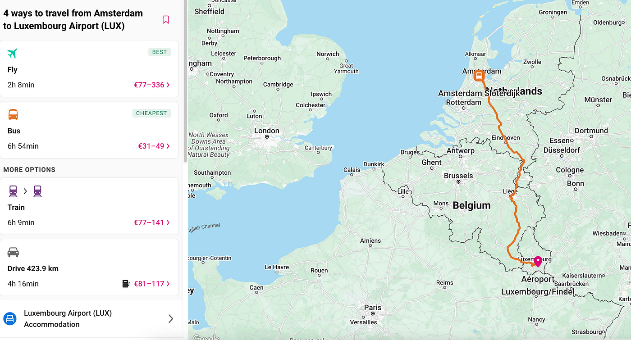The image size is (631, 340).
Task: Click the Amsterdam Sloterdijk label on map
Action: point(479,93)
